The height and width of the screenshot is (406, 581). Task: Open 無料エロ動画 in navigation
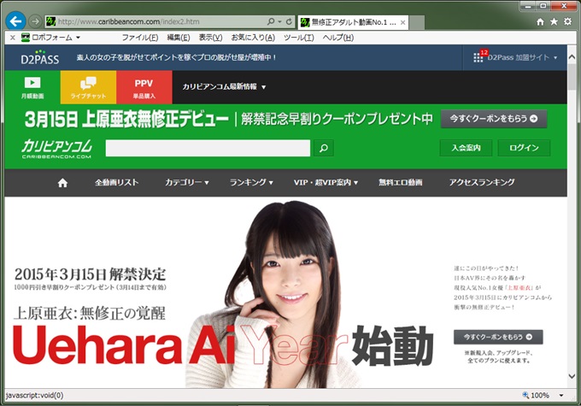400,182
